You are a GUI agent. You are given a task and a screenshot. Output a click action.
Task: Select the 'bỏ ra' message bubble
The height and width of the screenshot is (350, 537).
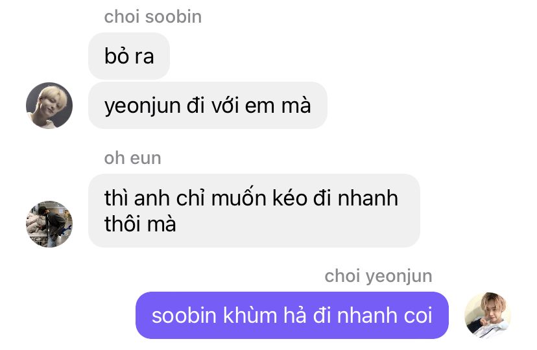[x=129, y=56]
